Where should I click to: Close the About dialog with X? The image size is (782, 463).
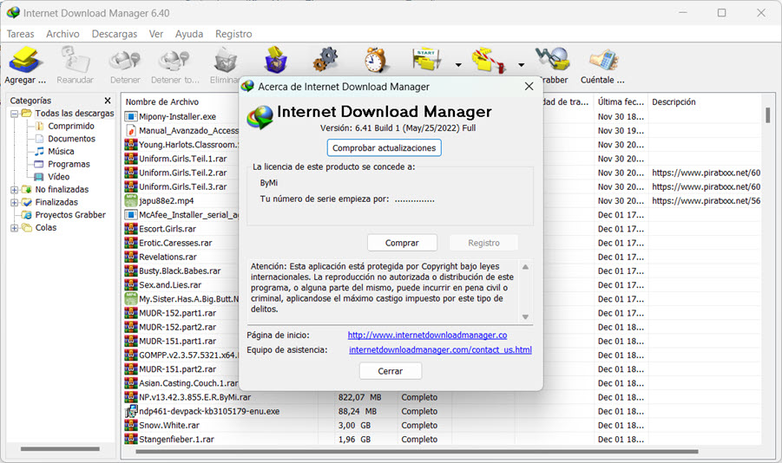pos(529,86)
